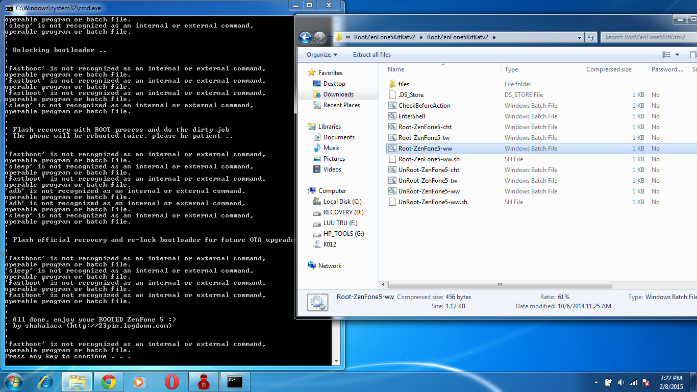
Task: Expand the second RootZenFone5KitKatv2 breadcrumb arrow
Action: [494, 37]
